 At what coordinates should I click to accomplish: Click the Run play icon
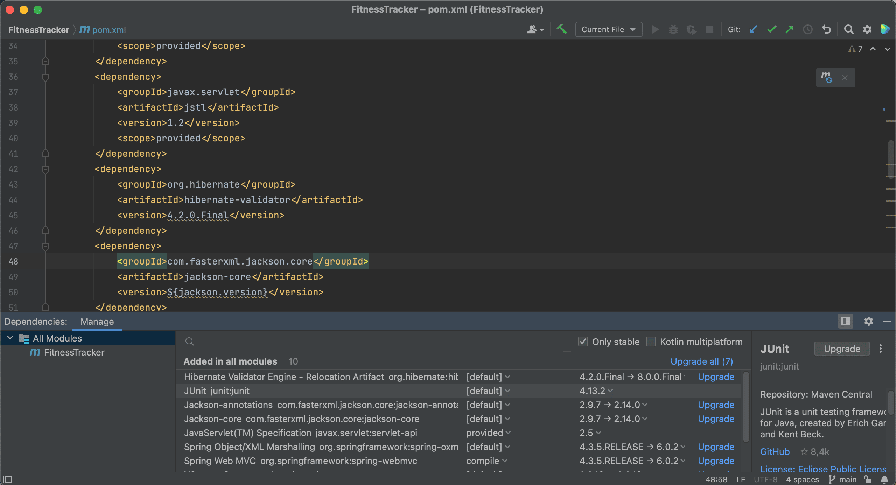pyautogui.click(x=656, y=29)
